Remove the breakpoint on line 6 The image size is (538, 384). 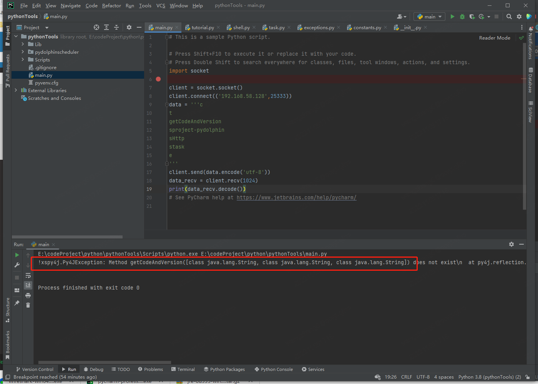(x=158, y=79)
